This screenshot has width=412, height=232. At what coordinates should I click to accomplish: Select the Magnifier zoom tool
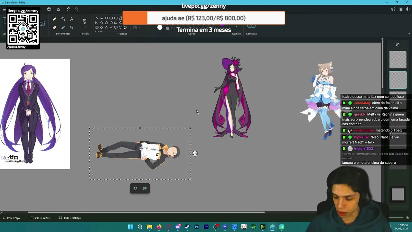click(x=71, y=28)
